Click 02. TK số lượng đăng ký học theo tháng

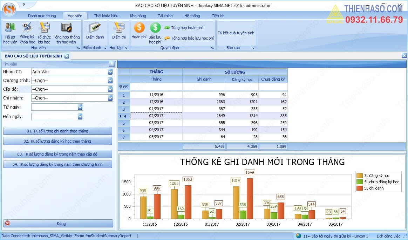click(x=57, y=141)
